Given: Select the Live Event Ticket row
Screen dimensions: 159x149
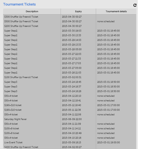Looking at the screenshot, I should click(70, 143).
